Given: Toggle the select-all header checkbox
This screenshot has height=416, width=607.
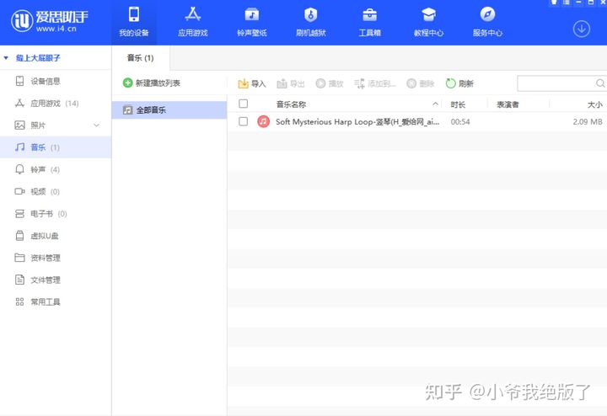Looking at the screenshot, I should pyautogui.click(x=243, y=104).
